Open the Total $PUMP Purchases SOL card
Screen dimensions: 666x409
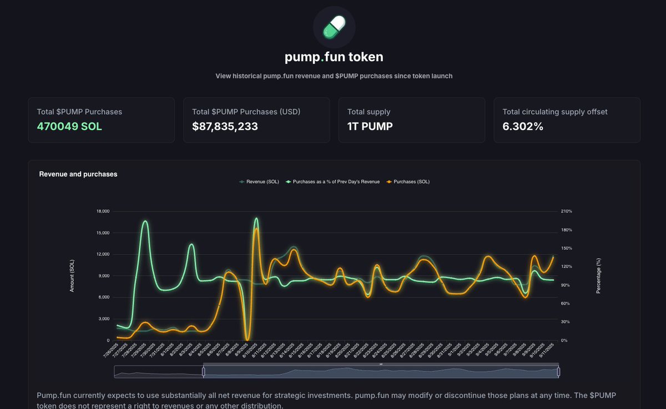coord(102,120)
